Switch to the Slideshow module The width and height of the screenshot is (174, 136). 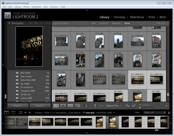click(x=137, y=17)
